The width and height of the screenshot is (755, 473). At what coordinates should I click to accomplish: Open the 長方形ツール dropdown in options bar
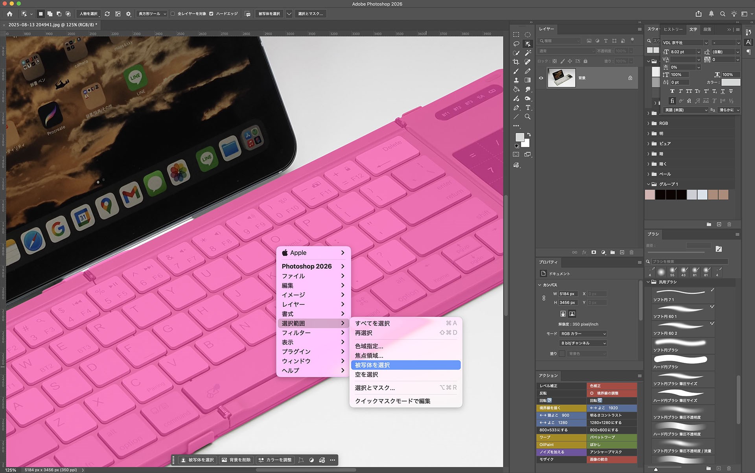click(x=152, y=14)
